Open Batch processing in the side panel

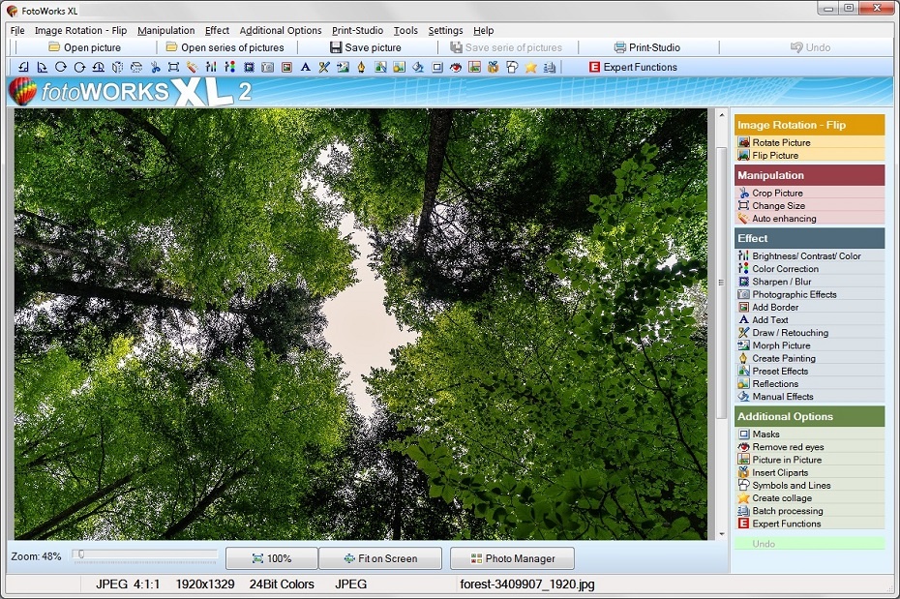809,511
